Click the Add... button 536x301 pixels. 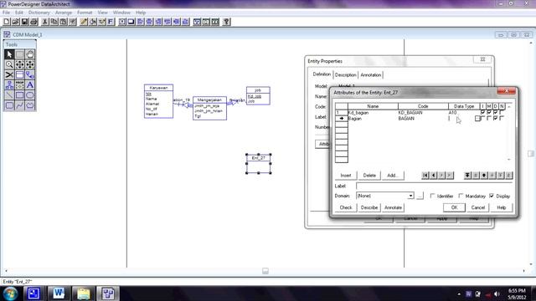(393, 176)
